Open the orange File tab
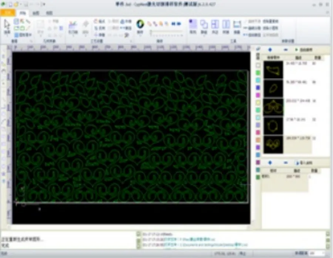The width and height of the screenshot is (333, 258). point(8,13)
